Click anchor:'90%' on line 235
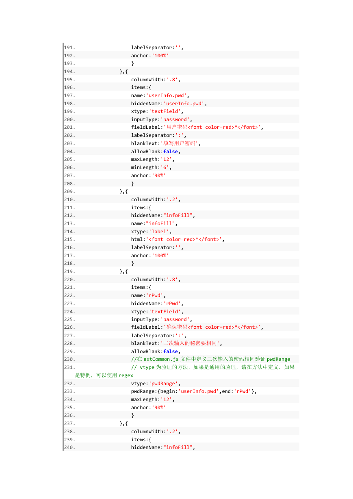The image size is (353, 499). (149, 408)
